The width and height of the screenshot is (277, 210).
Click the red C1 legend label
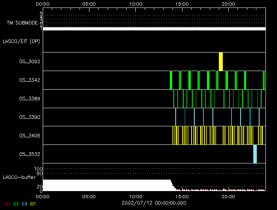[7, 204]
